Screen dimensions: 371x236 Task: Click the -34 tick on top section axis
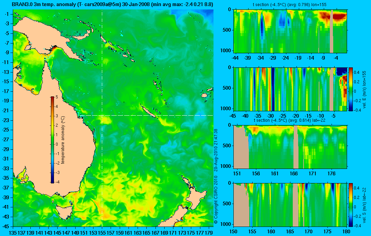click(x=260, y=58)
